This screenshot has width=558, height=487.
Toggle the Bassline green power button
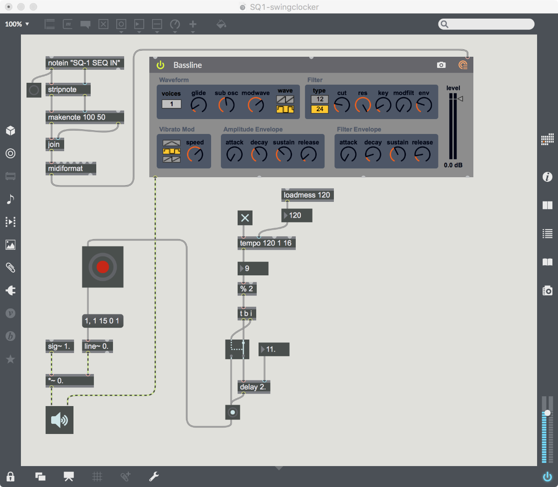click(160, 65)
